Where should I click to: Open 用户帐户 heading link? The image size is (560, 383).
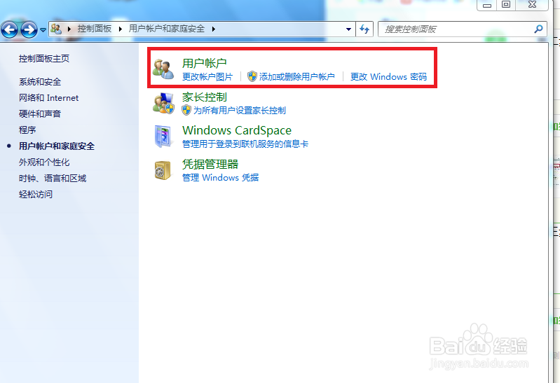point(204,63)
